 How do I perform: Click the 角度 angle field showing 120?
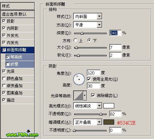tap(93, 73)
